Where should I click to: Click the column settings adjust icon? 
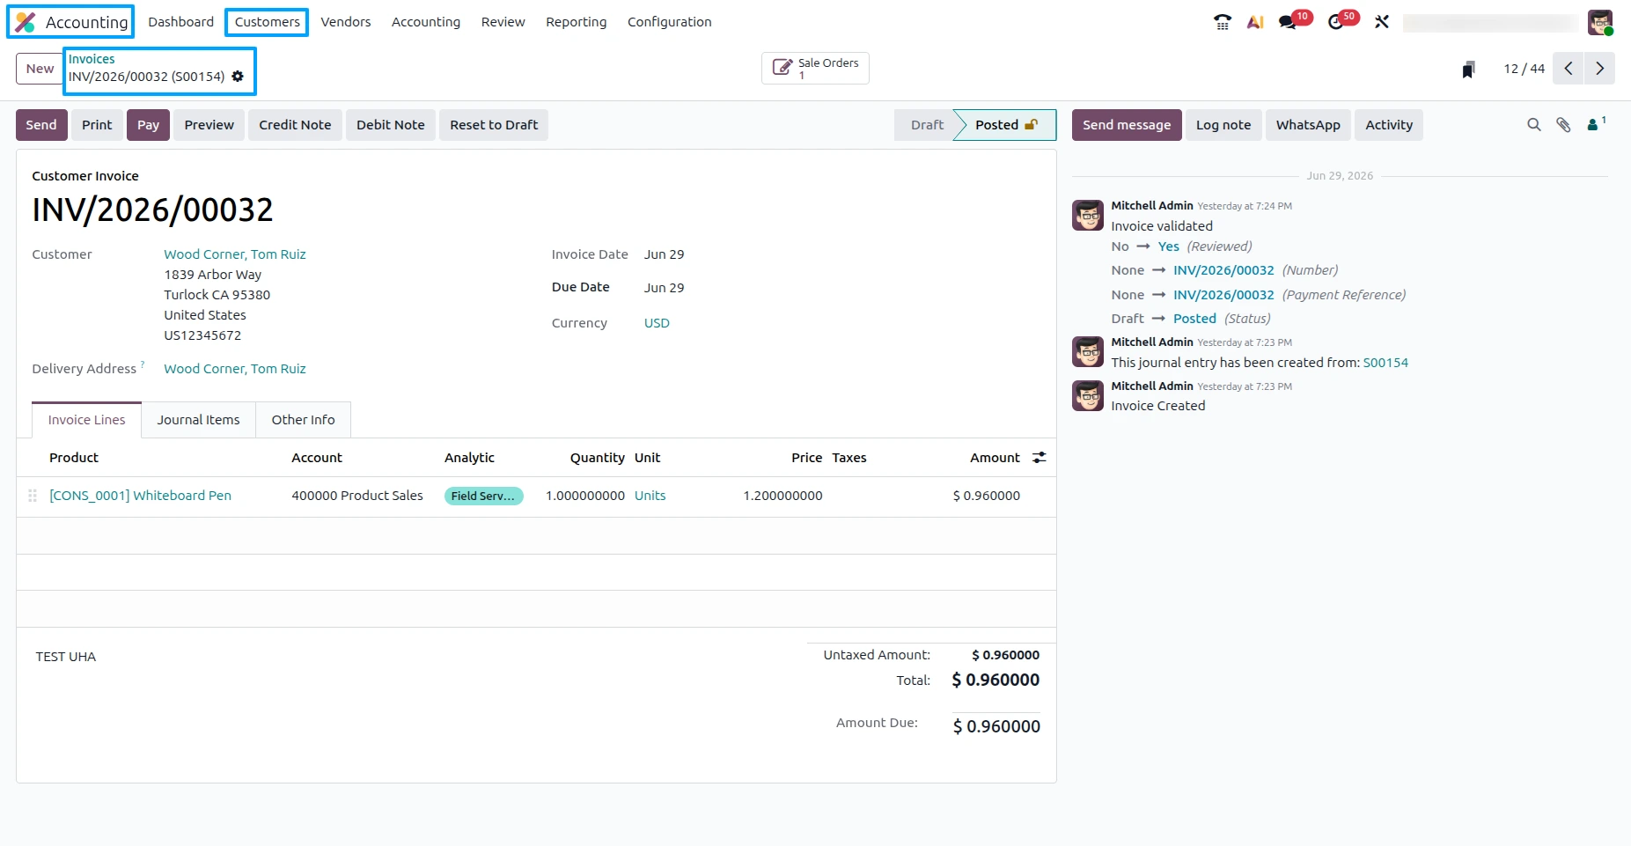click(x=1040, y=458)
